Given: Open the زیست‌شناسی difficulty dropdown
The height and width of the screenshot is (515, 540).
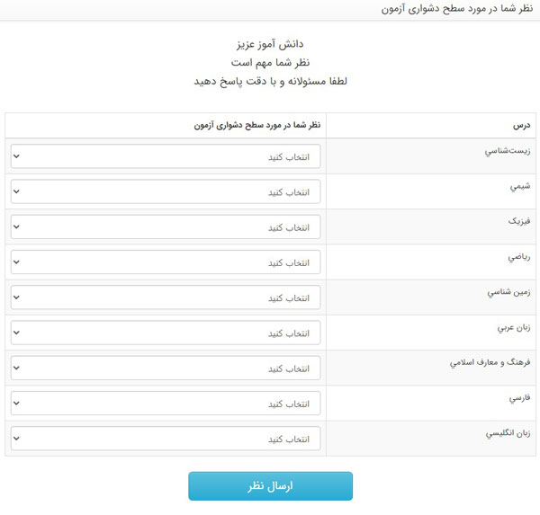Looking at the screenshot, I should tap(165, 156).
